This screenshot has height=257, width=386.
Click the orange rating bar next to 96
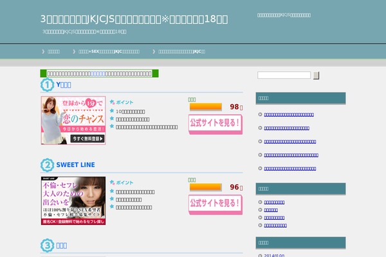point(206,187)
